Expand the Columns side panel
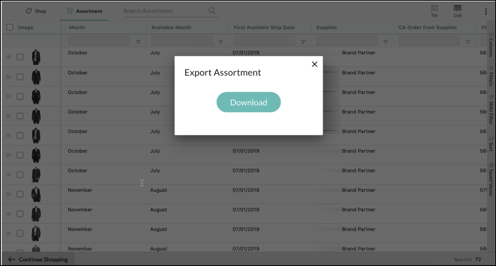This screenshot has height=266, width=496. [x=491, y=45]
